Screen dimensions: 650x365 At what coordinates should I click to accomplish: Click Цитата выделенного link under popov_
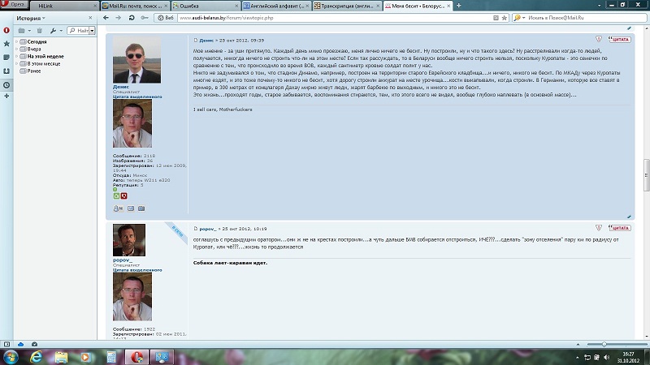tap(137, 270)
